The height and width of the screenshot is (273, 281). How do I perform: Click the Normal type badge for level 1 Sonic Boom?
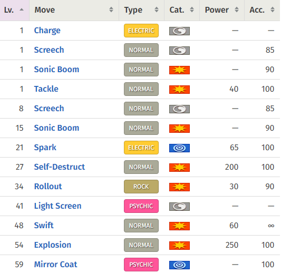click(141, 70)
